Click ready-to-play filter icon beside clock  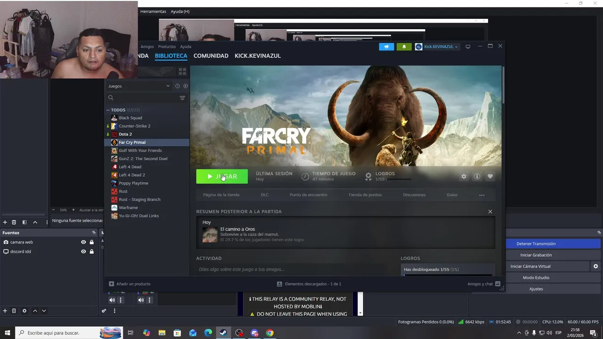pyautogui.click(x=186, y=86)
